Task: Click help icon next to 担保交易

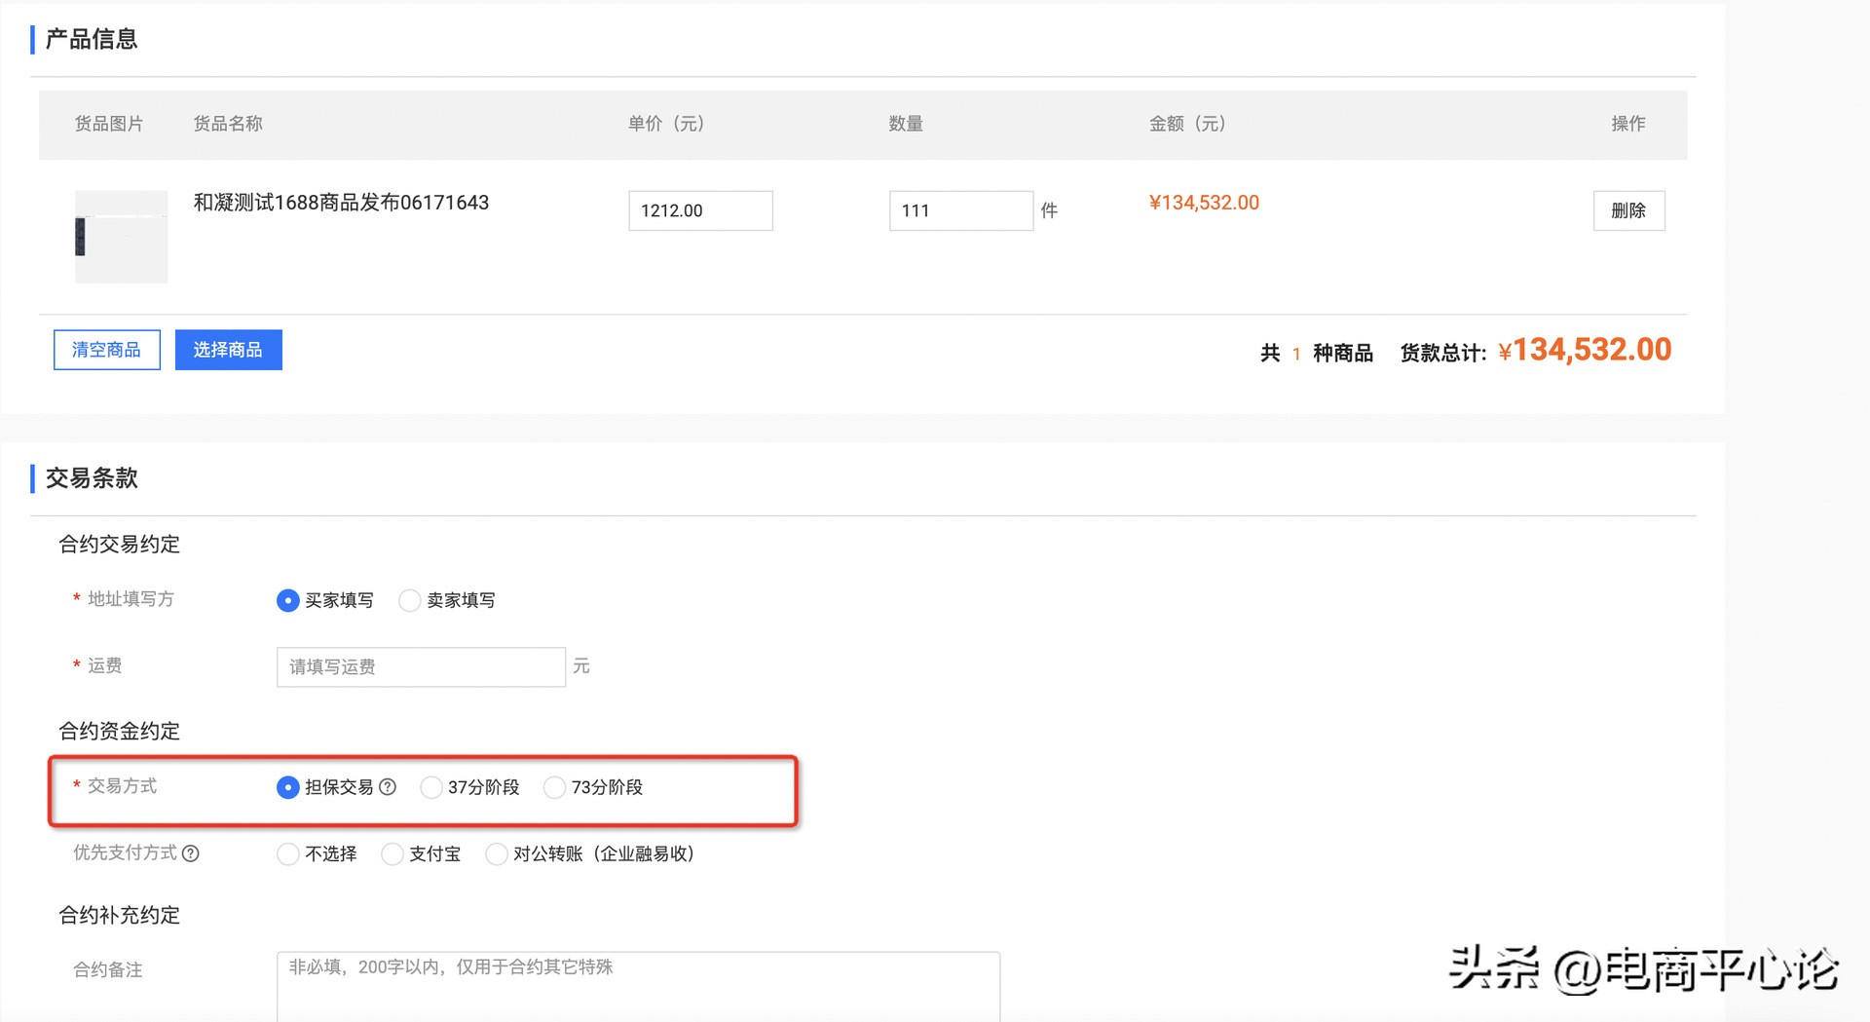Action: pyautogui.click(x=388, y=787)
